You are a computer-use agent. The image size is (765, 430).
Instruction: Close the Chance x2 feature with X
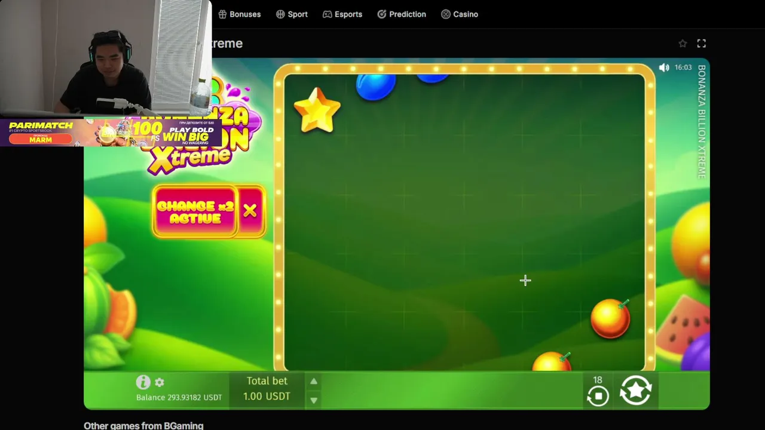tap(250, 211)
